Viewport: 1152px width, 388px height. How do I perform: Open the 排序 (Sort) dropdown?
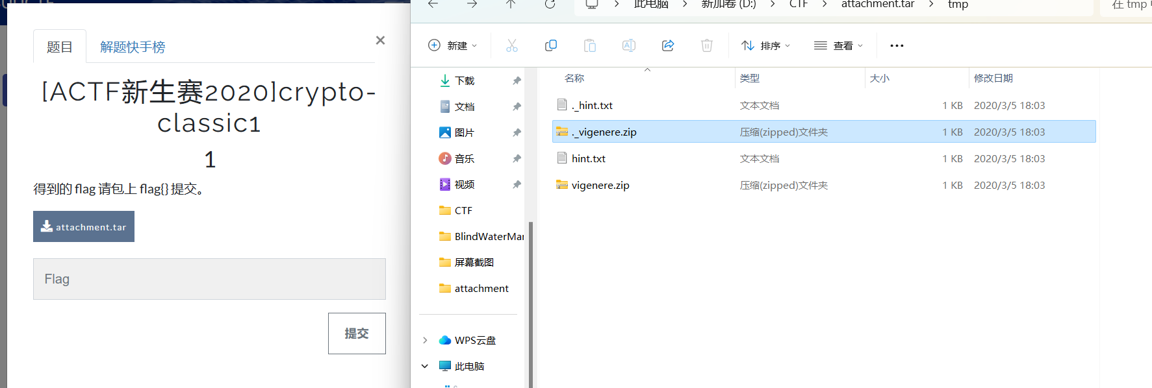pos(766,45)
